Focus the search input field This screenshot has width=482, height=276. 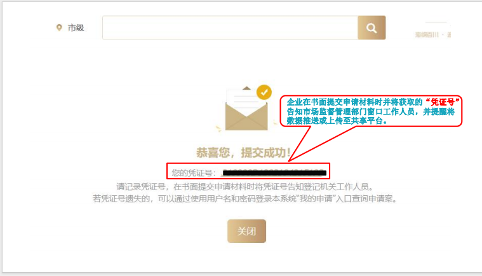[x=230, y=28]
